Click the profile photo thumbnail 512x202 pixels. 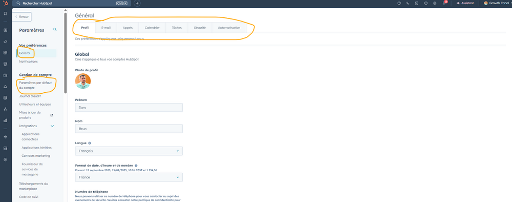pyautogui.click(x=83, y=81)
